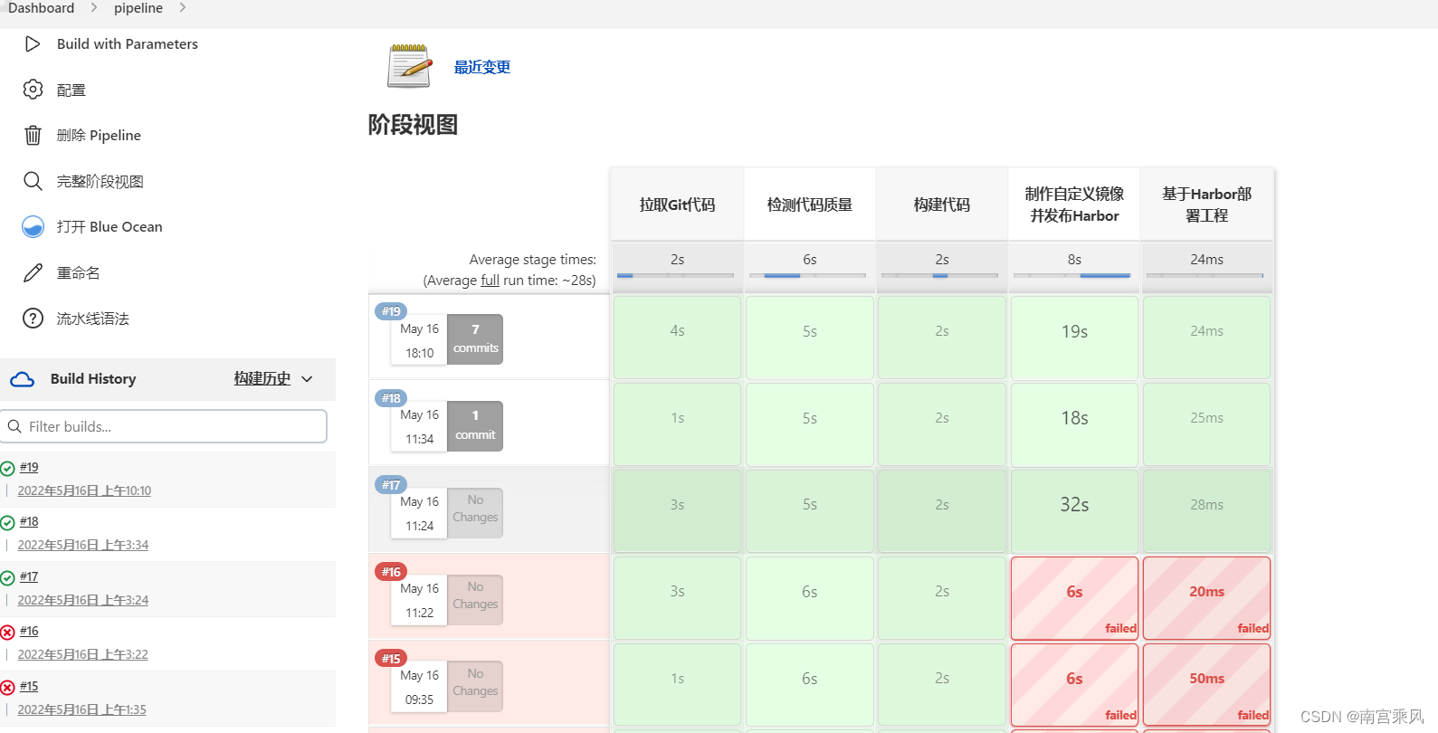Focus the Filter builds search field
This screenshot has width=1438, height=733.
point(164,426)
